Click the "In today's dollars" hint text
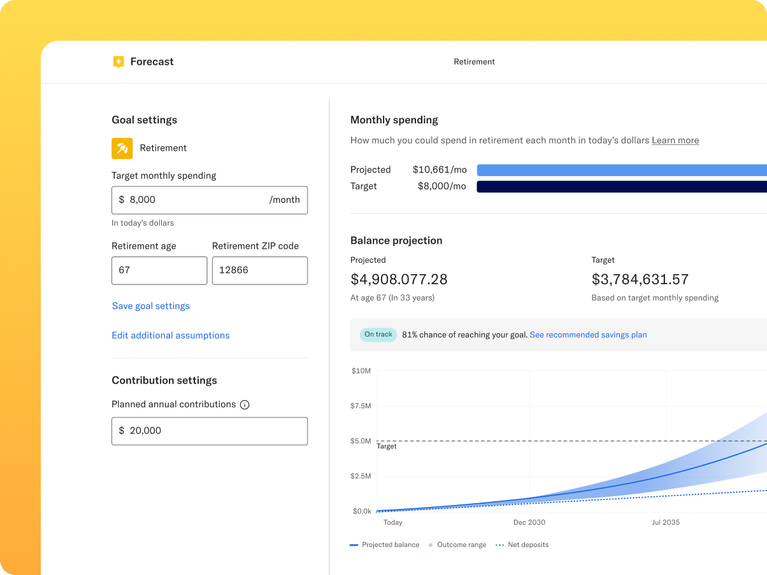 coord(143,223)
